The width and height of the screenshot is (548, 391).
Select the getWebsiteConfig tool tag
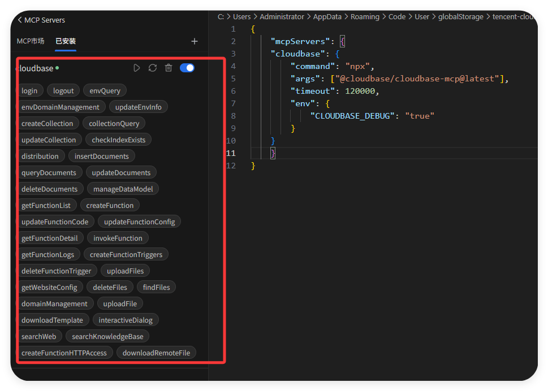pos(50,288)
